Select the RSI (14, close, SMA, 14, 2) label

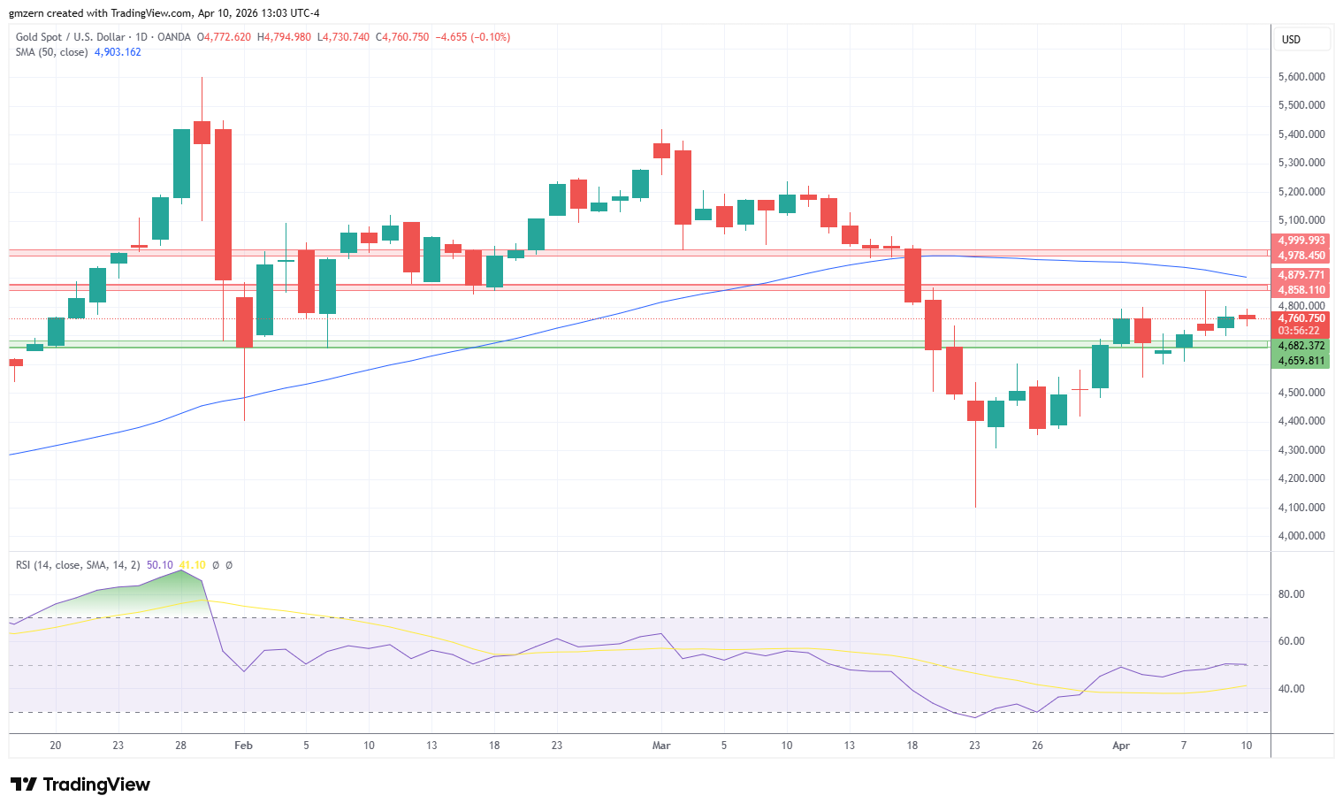(78, 565)
